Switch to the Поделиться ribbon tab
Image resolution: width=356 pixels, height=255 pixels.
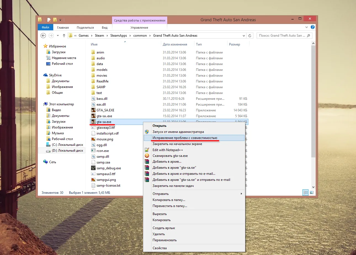pos(85,28)
